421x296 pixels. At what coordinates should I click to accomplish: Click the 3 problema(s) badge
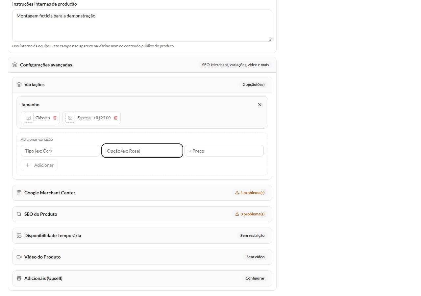pyautogui.click(x=250, y=214)
